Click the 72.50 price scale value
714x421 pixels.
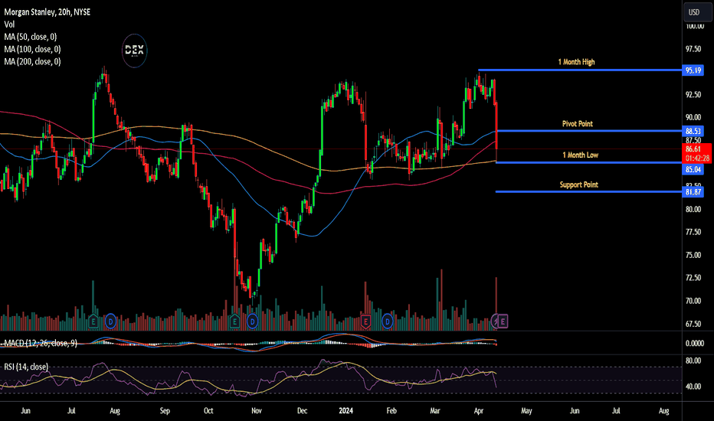[x=693, y=278]
